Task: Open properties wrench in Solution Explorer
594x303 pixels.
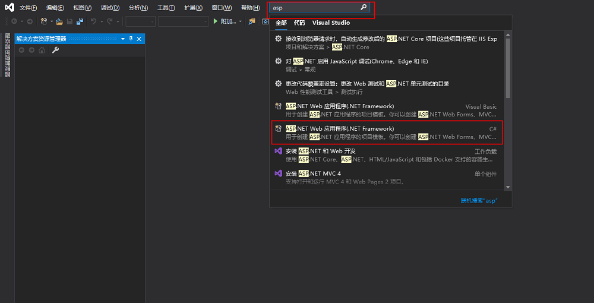Action: pos(55,50)
